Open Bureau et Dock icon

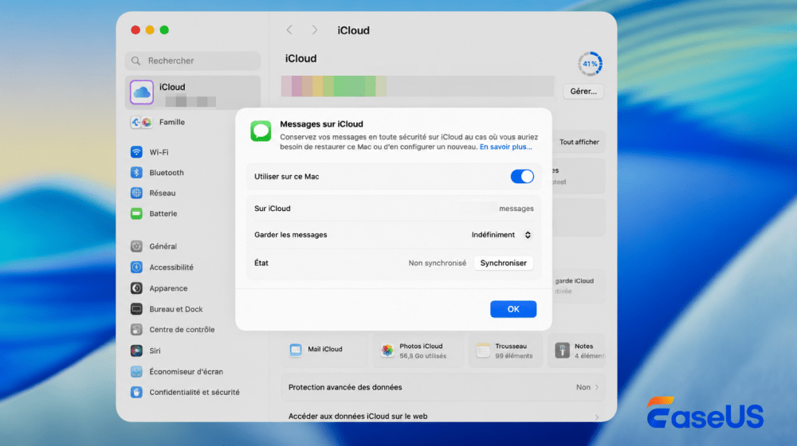pyautogui.click(x=136, y=309)
